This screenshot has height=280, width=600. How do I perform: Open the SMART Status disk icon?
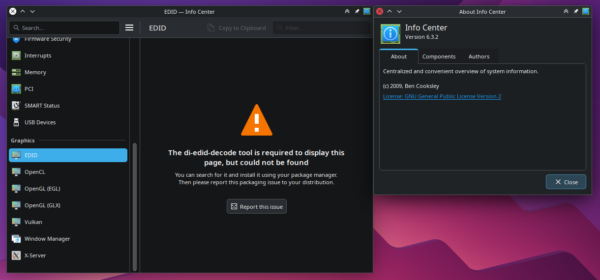(16, 106)
